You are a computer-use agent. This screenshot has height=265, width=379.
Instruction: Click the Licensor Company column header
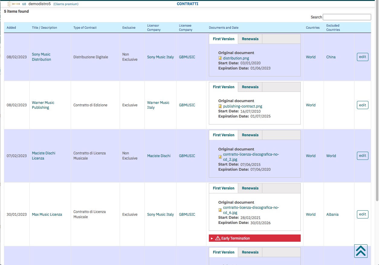click(154, 27)
